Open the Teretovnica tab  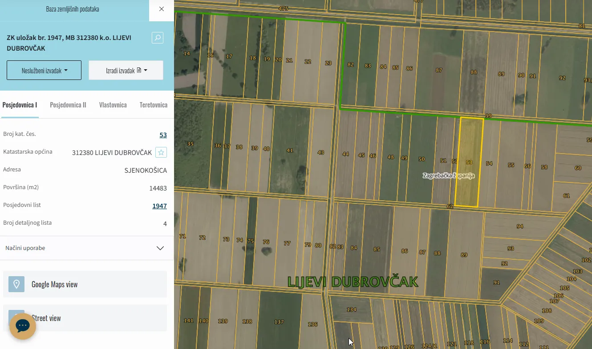(154, 105)
